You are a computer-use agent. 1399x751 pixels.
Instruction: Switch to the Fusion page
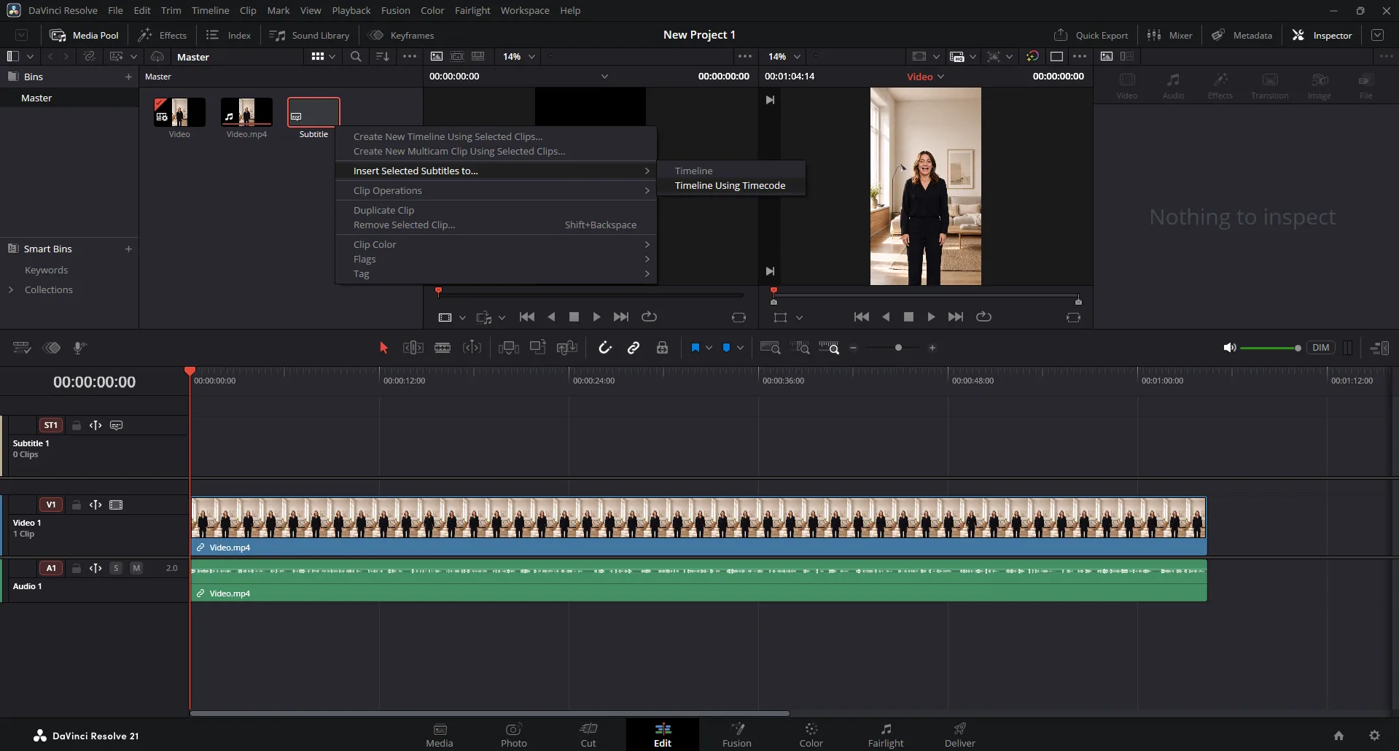point(736,735)
